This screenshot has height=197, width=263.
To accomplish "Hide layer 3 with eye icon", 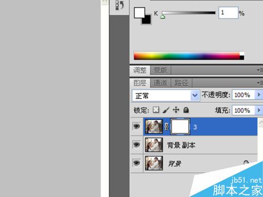I will click(x=136, y=126).
